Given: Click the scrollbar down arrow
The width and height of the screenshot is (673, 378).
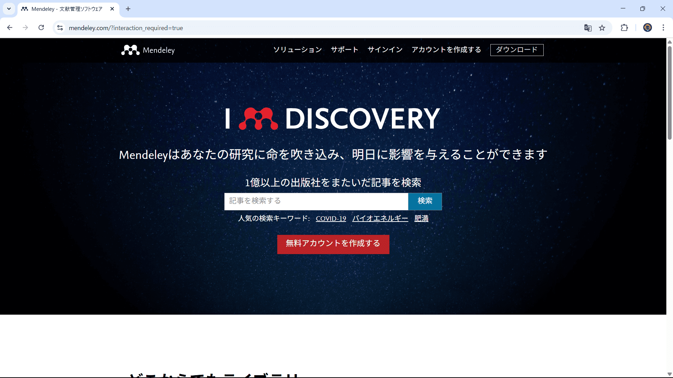Looking at the screenshot, I should click(669, 374).
